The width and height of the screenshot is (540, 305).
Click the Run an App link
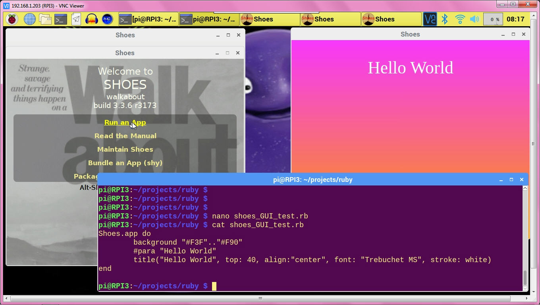click(125, 122)
